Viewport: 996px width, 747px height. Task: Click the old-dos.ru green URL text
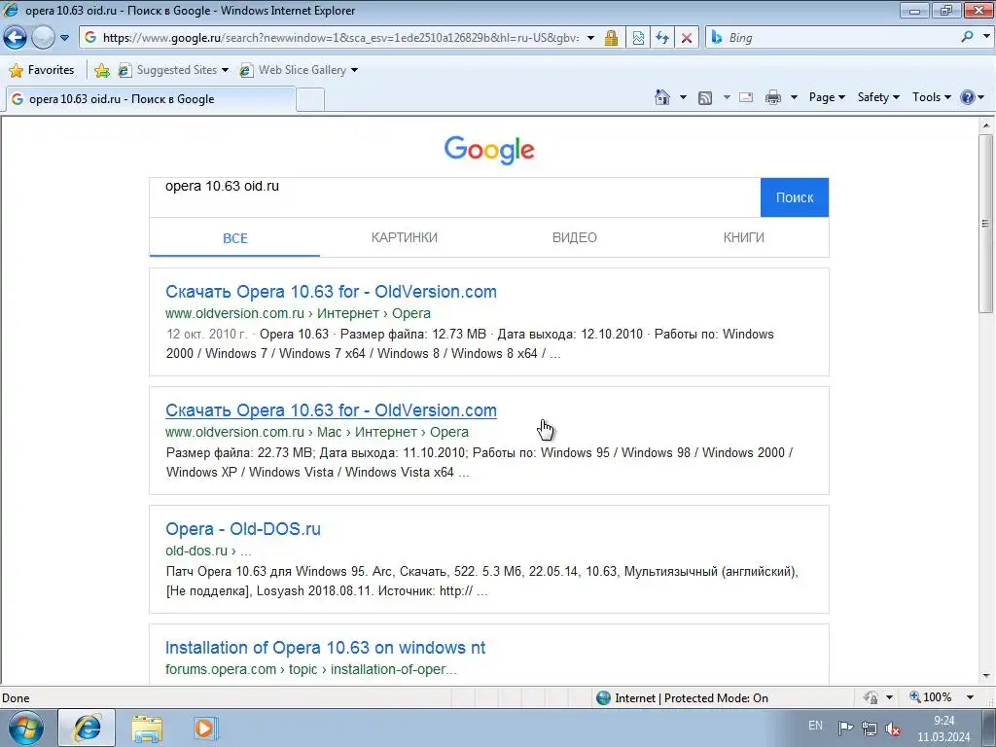click(x=196, y=551)
